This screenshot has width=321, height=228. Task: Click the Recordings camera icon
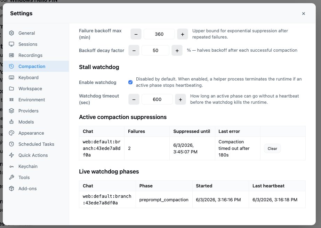[11, 55]
